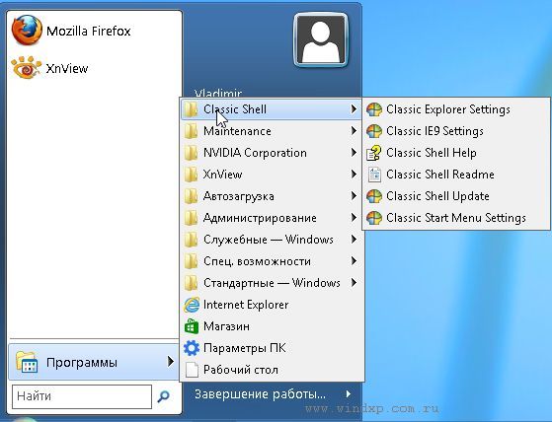The width and height of the screenshot is (552, 422).
Task: Expand the Classic Shell submenu arrow
Action: (x=354, y=109)
